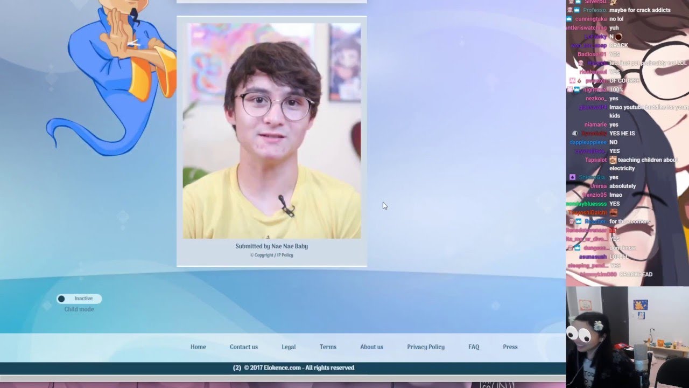This screenshot has height=388, width=689.
Task: Click the emote in TsuyoshiDaichi's message
Action: [613, 212]
